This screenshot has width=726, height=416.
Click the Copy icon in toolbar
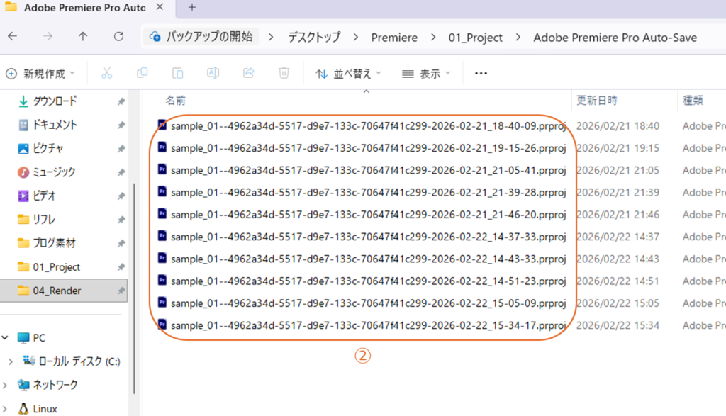coord(143,73)
